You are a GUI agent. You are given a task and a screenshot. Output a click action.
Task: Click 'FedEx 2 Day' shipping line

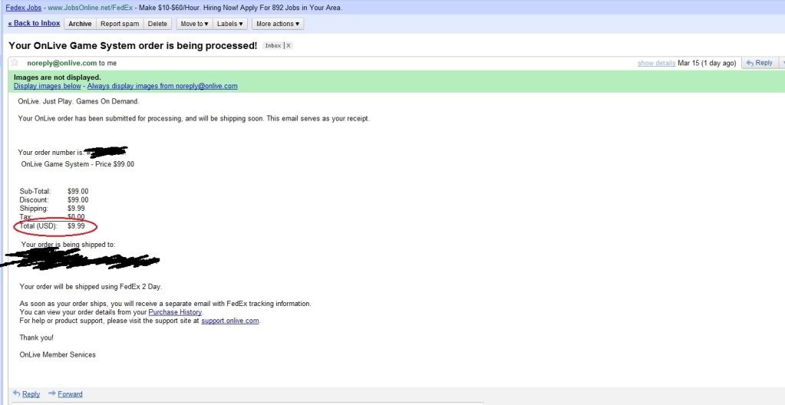tap(91, 287)
